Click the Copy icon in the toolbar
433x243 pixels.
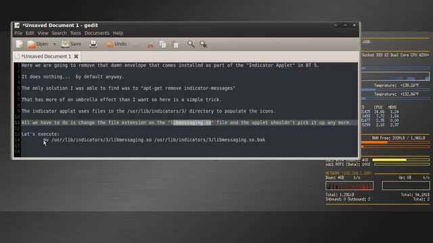(x=163, y=45)
